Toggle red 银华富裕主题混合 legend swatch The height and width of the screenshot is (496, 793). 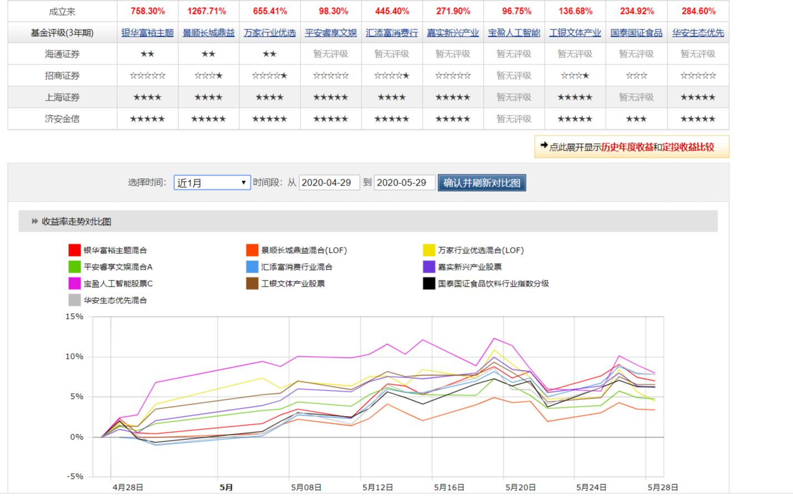pyautogui.click(x=74, y=250)
